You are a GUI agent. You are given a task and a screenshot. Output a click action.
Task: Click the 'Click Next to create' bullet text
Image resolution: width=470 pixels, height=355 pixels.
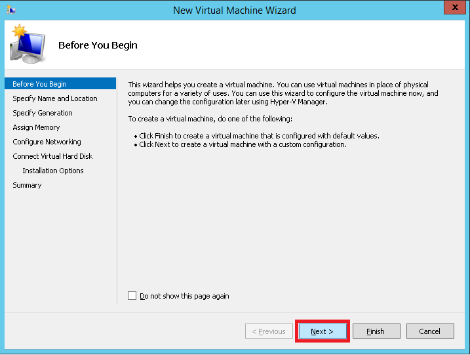click(243, 144)
